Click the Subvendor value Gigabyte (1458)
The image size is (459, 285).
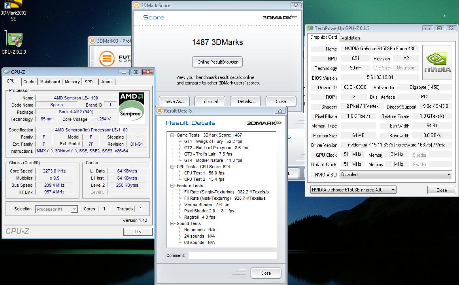point(424,87)
